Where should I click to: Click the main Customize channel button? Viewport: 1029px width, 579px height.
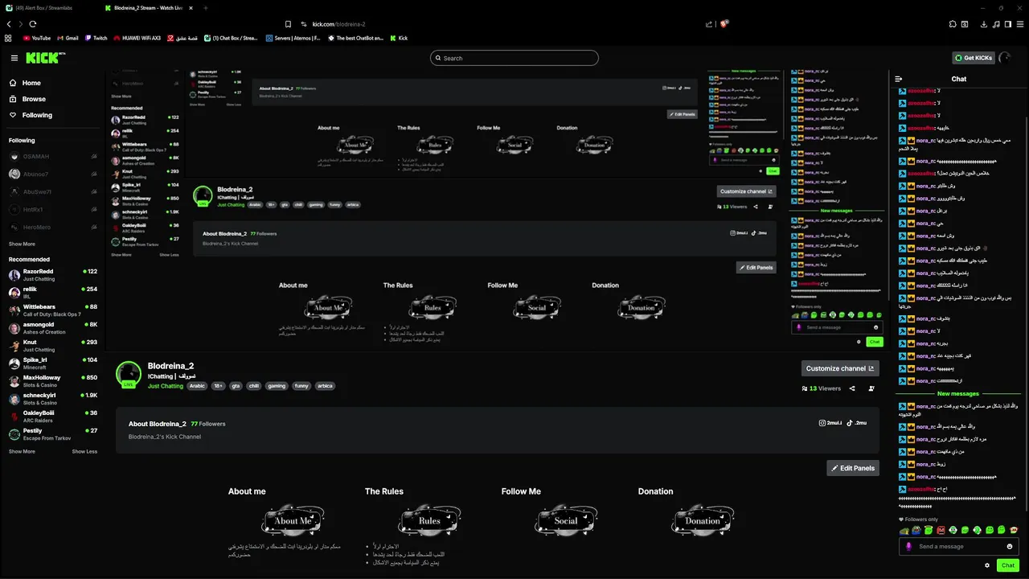pos(840,368)
